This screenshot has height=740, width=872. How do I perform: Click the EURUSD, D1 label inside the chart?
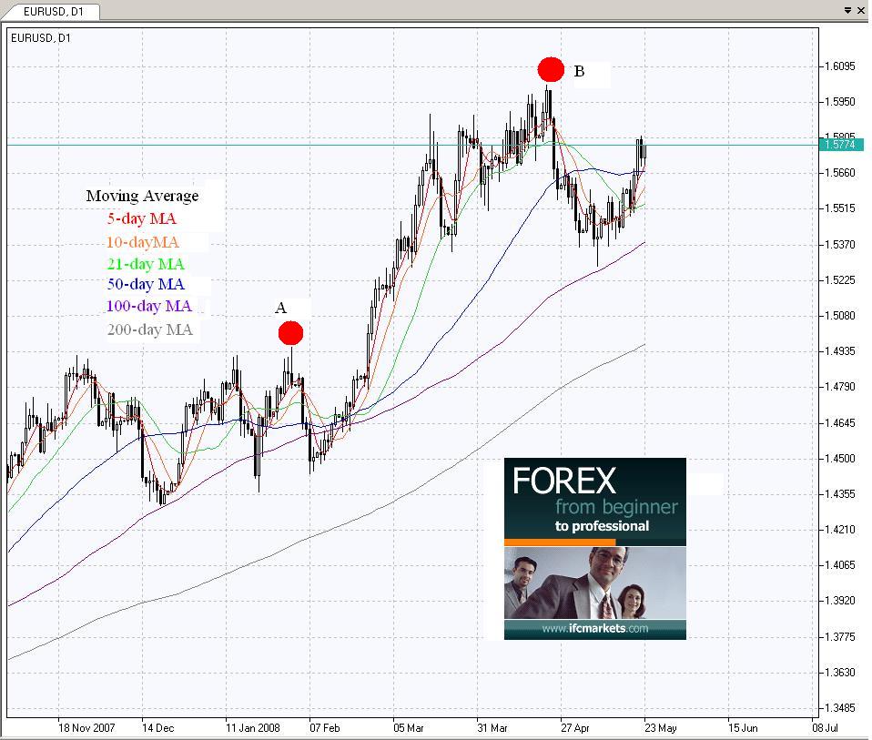[x=41, y=38]
